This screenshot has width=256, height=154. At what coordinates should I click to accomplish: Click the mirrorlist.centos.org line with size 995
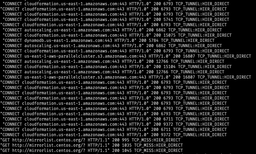(x=90, y=140)
